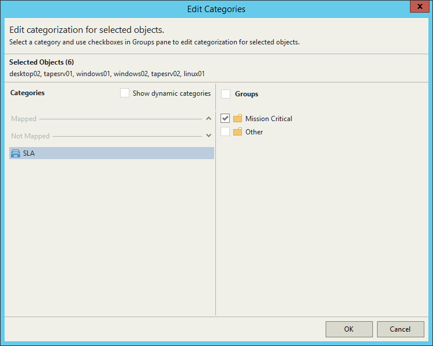Click the Other group folder icon
This screenshot has width=433, height=346.
237,132
